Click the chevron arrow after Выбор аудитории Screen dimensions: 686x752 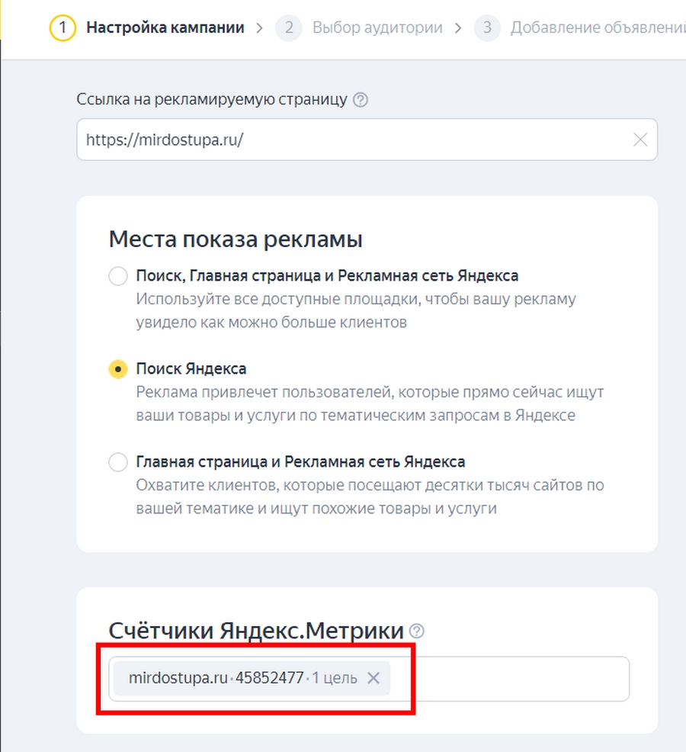click(x=458, y=28)
